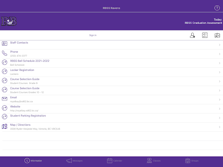
Task: Click the RBSS Bell Schedule link icon
Action: (x=4, y=62)
